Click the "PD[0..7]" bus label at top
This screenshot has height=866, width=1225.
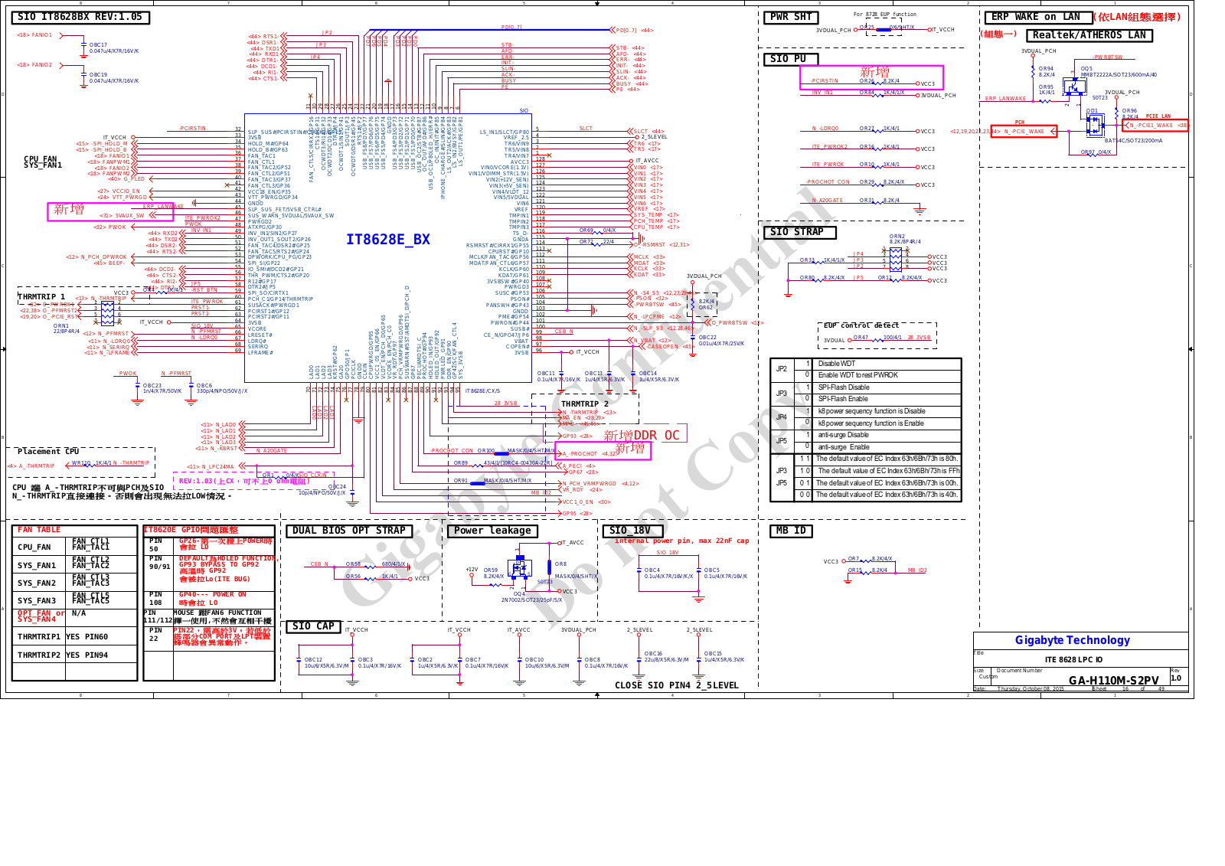point(511,28)
